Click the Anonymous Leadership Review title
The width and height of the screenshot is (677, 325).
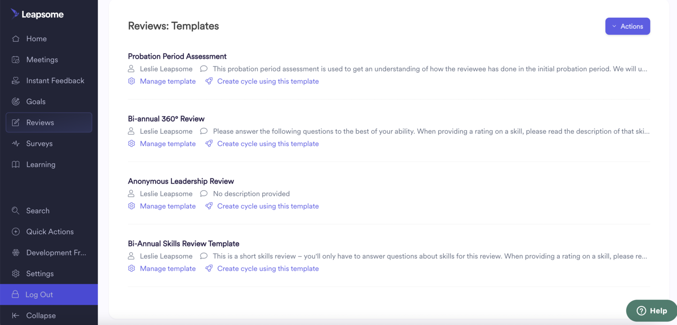pos(181,182)
